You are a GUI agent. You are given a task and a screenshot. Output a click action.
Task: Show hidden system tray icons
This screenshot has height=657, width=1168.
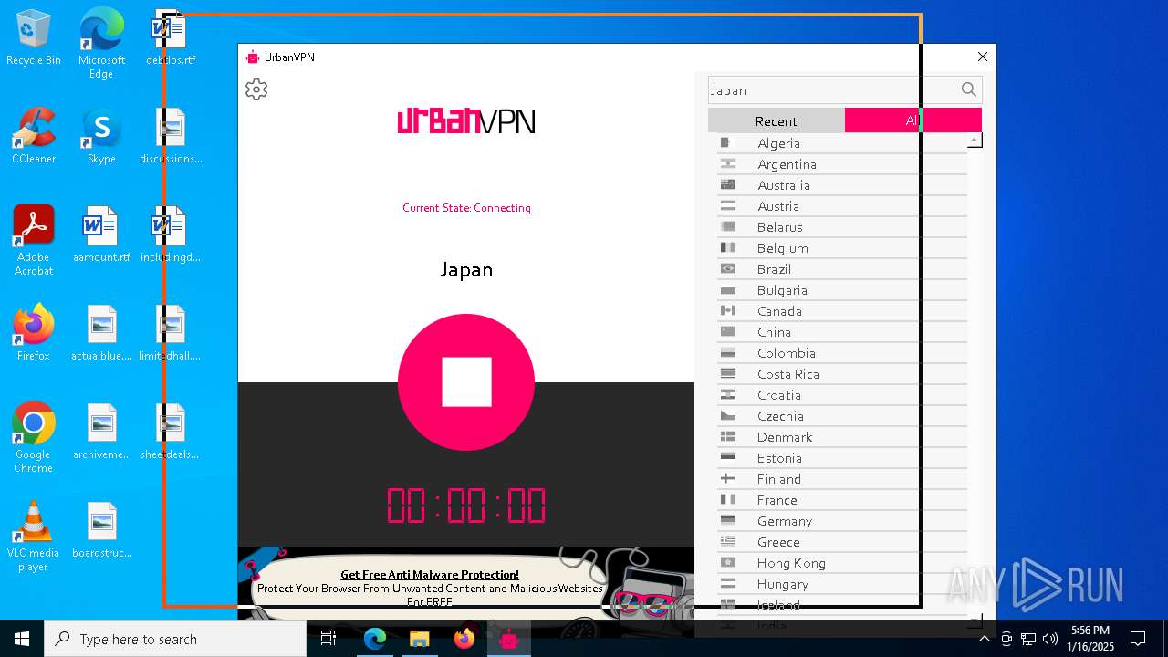click(984, 639)
